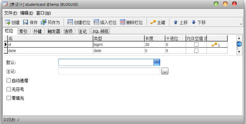This screenshot has height=124, width=246.
Task: Click the 创建 (create) toolbar icon
Action: pos(7,22)
